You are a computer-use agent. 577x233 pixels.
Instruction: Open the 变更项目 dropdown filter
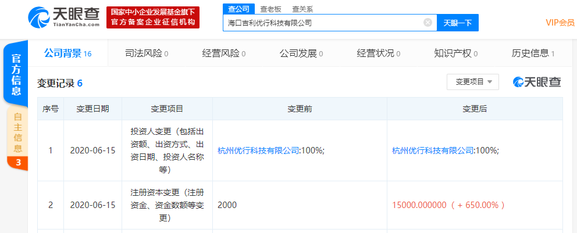[x=472, y=82]
